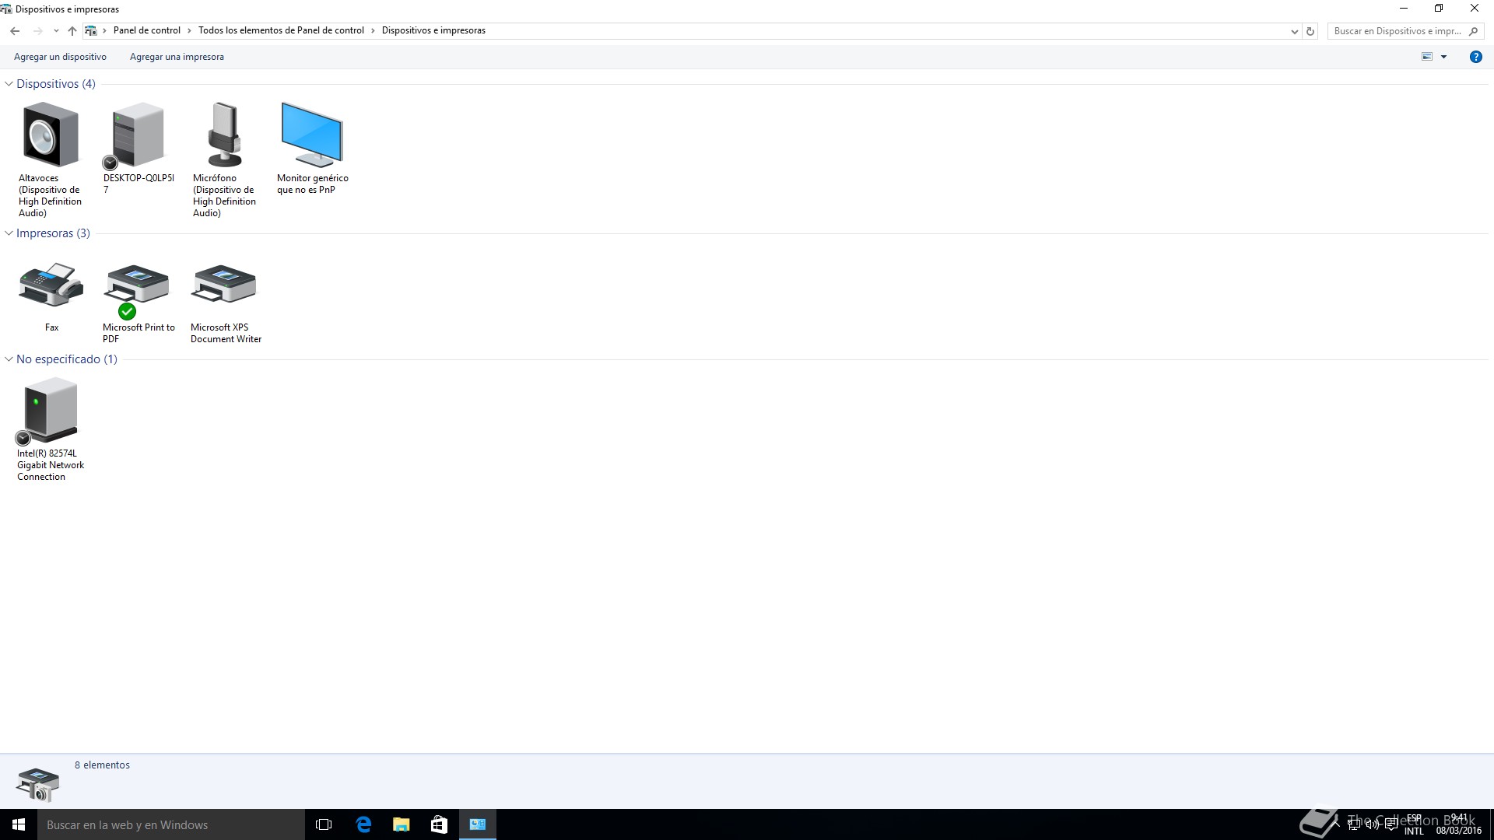This screenshot has width=1494, height=840.
Task: Open the Windows Start menu
Action: [19, 824]
